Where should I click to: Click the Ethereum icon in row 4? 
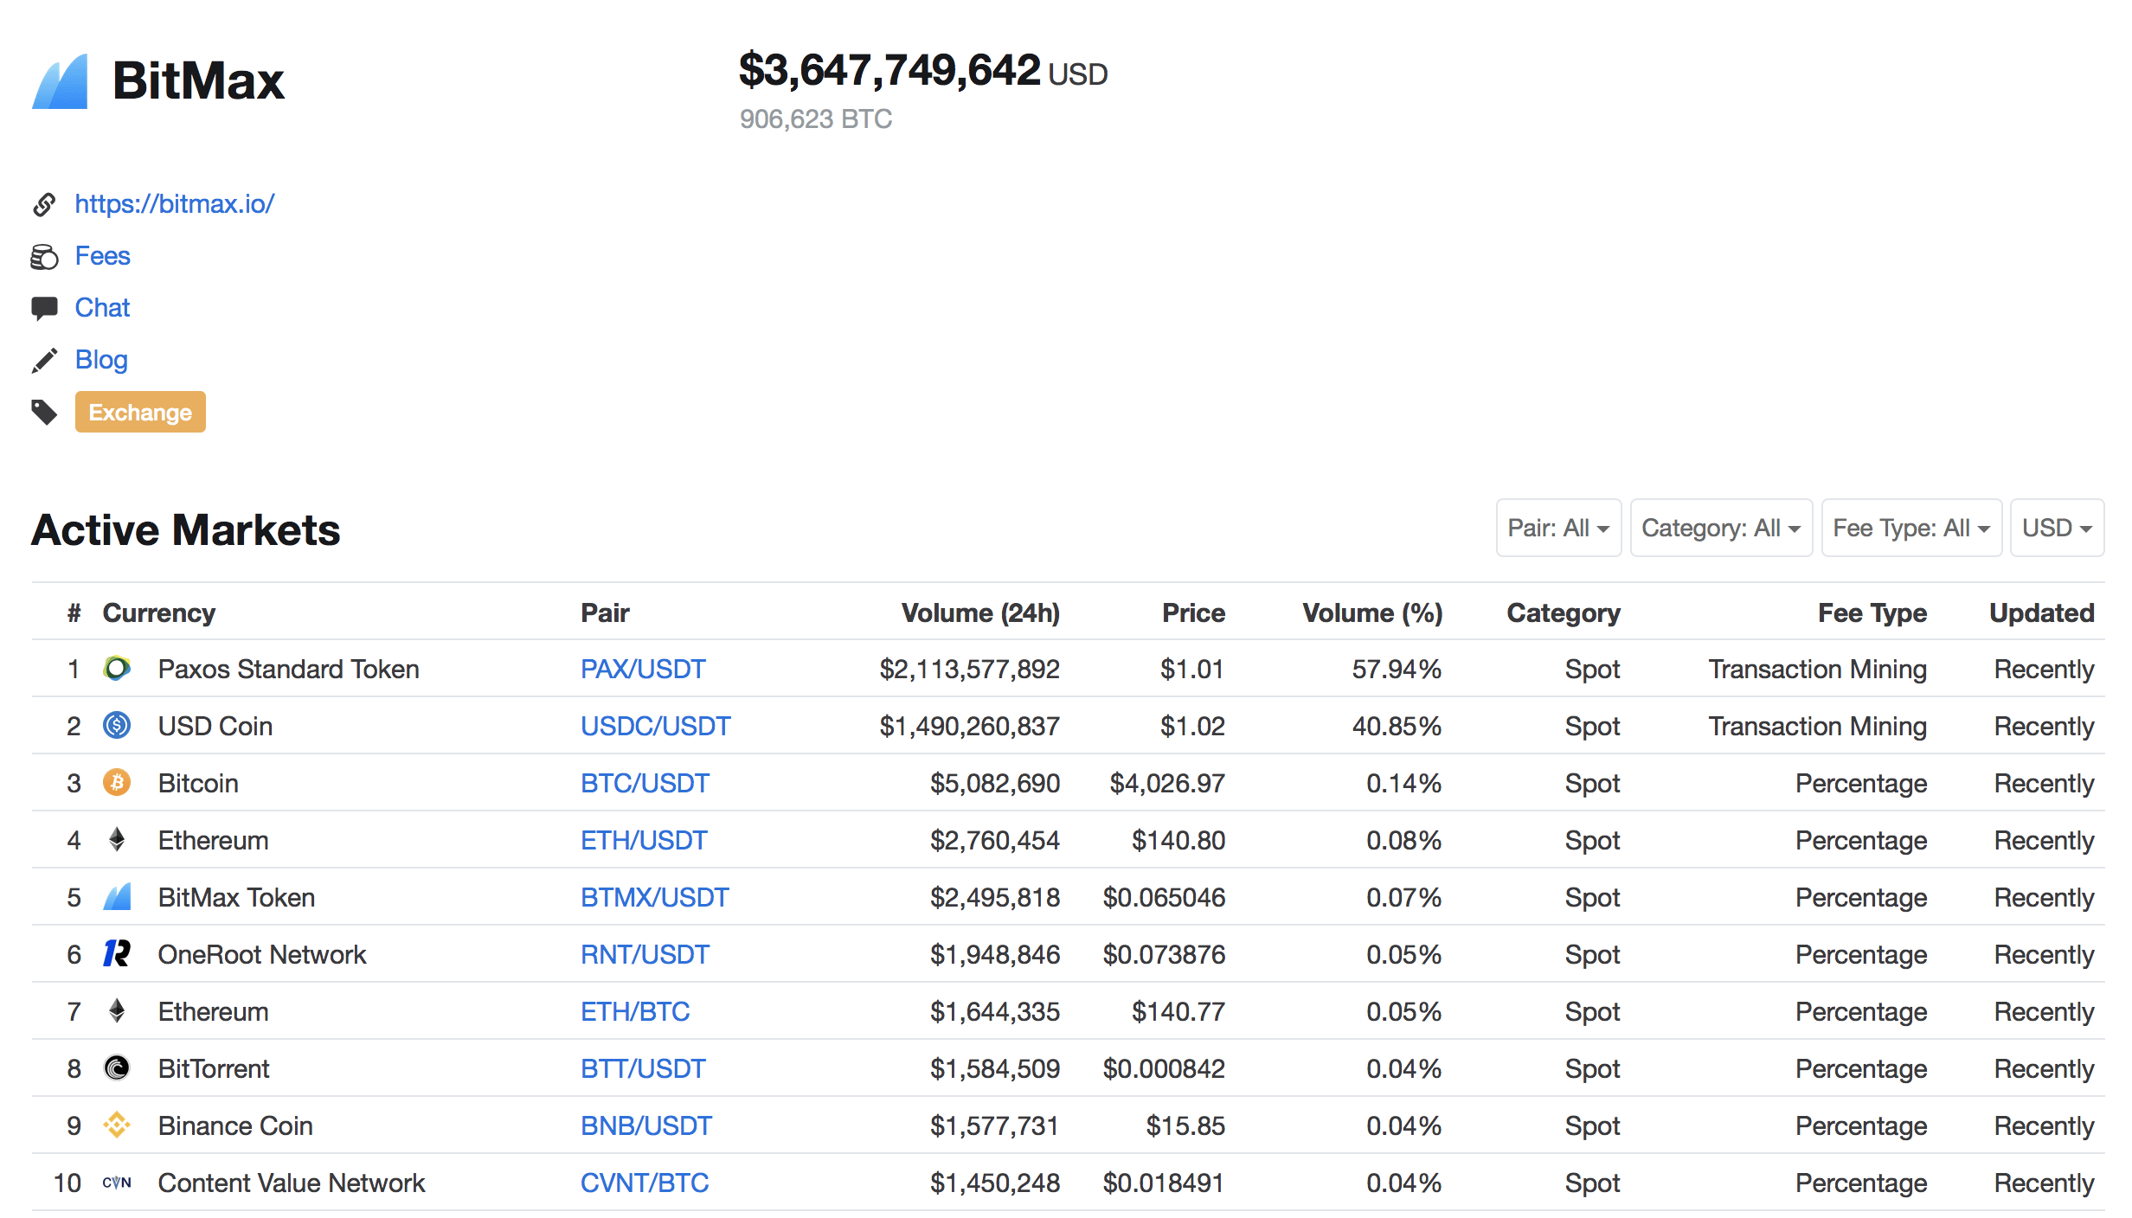tap(117, 839)
